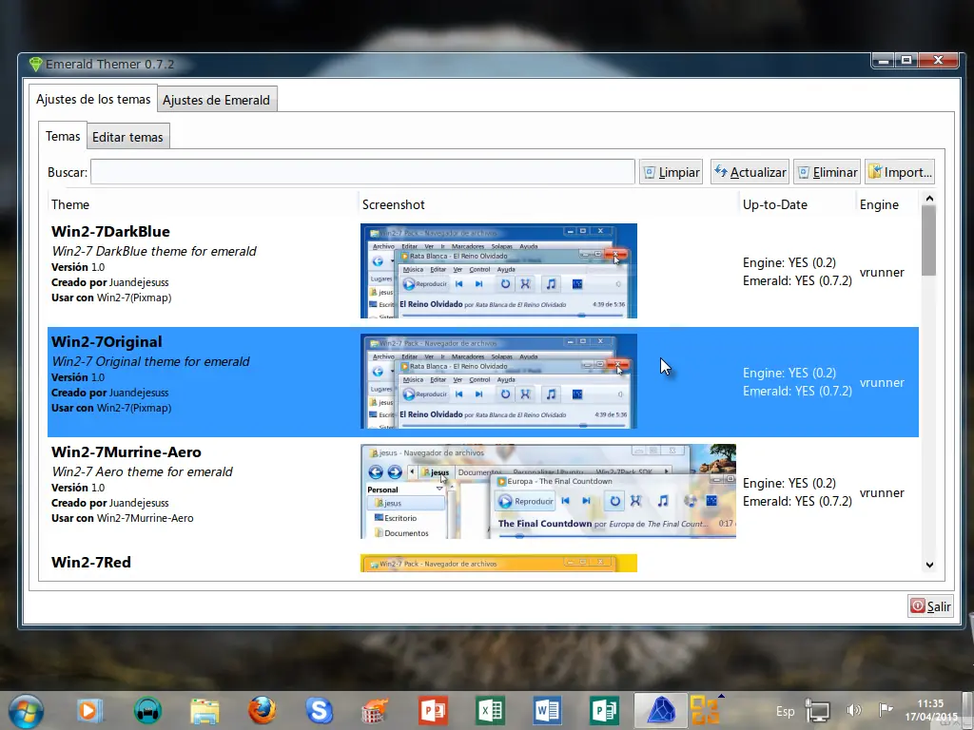Click the Import... button
This screenshot has height=730, width=974.
click(x=900, y=172)
